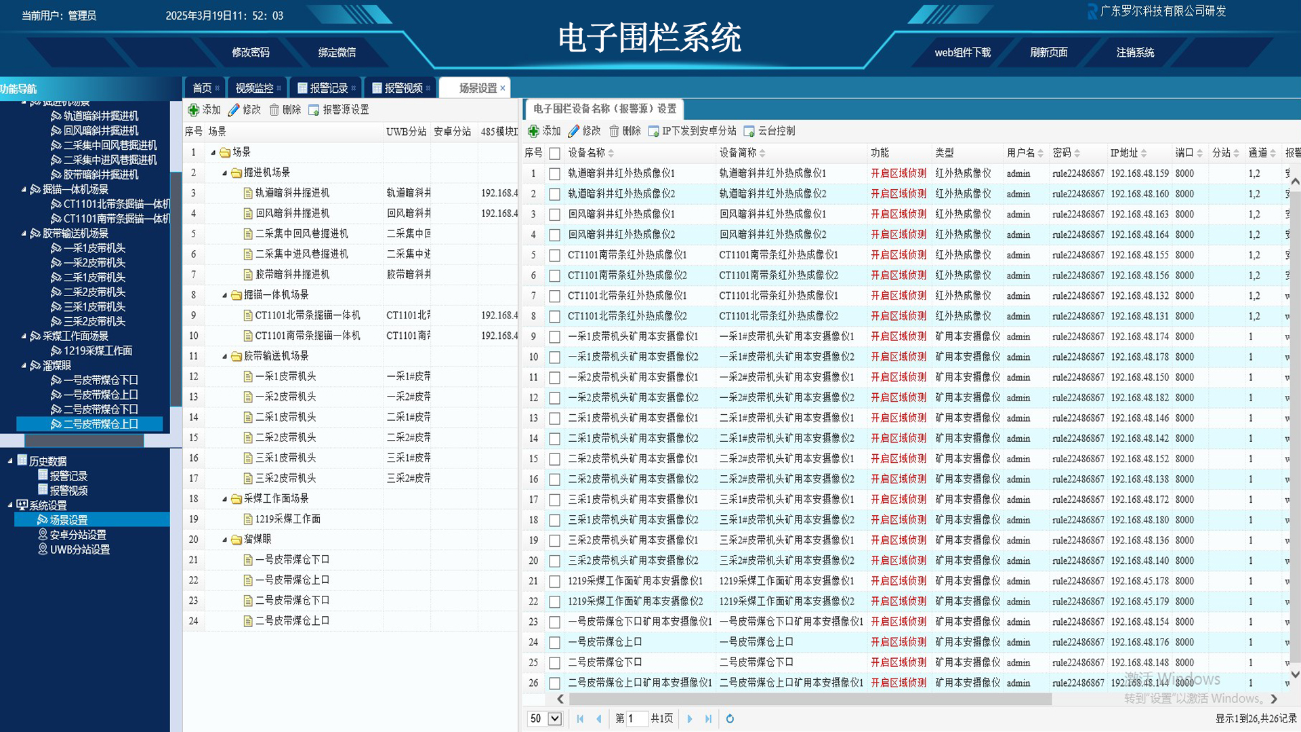
Task: Click 云台控制 toolbar icon
Action: pyautogui.click(x=749, y=131)
